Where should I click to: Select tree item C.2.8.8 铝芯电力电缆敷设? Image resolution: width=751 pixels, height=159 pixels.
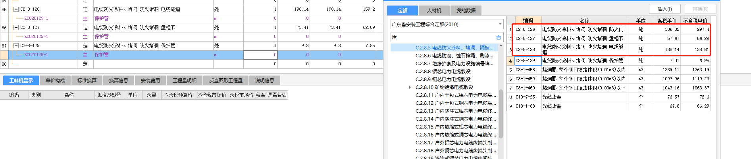pos(443,71)
